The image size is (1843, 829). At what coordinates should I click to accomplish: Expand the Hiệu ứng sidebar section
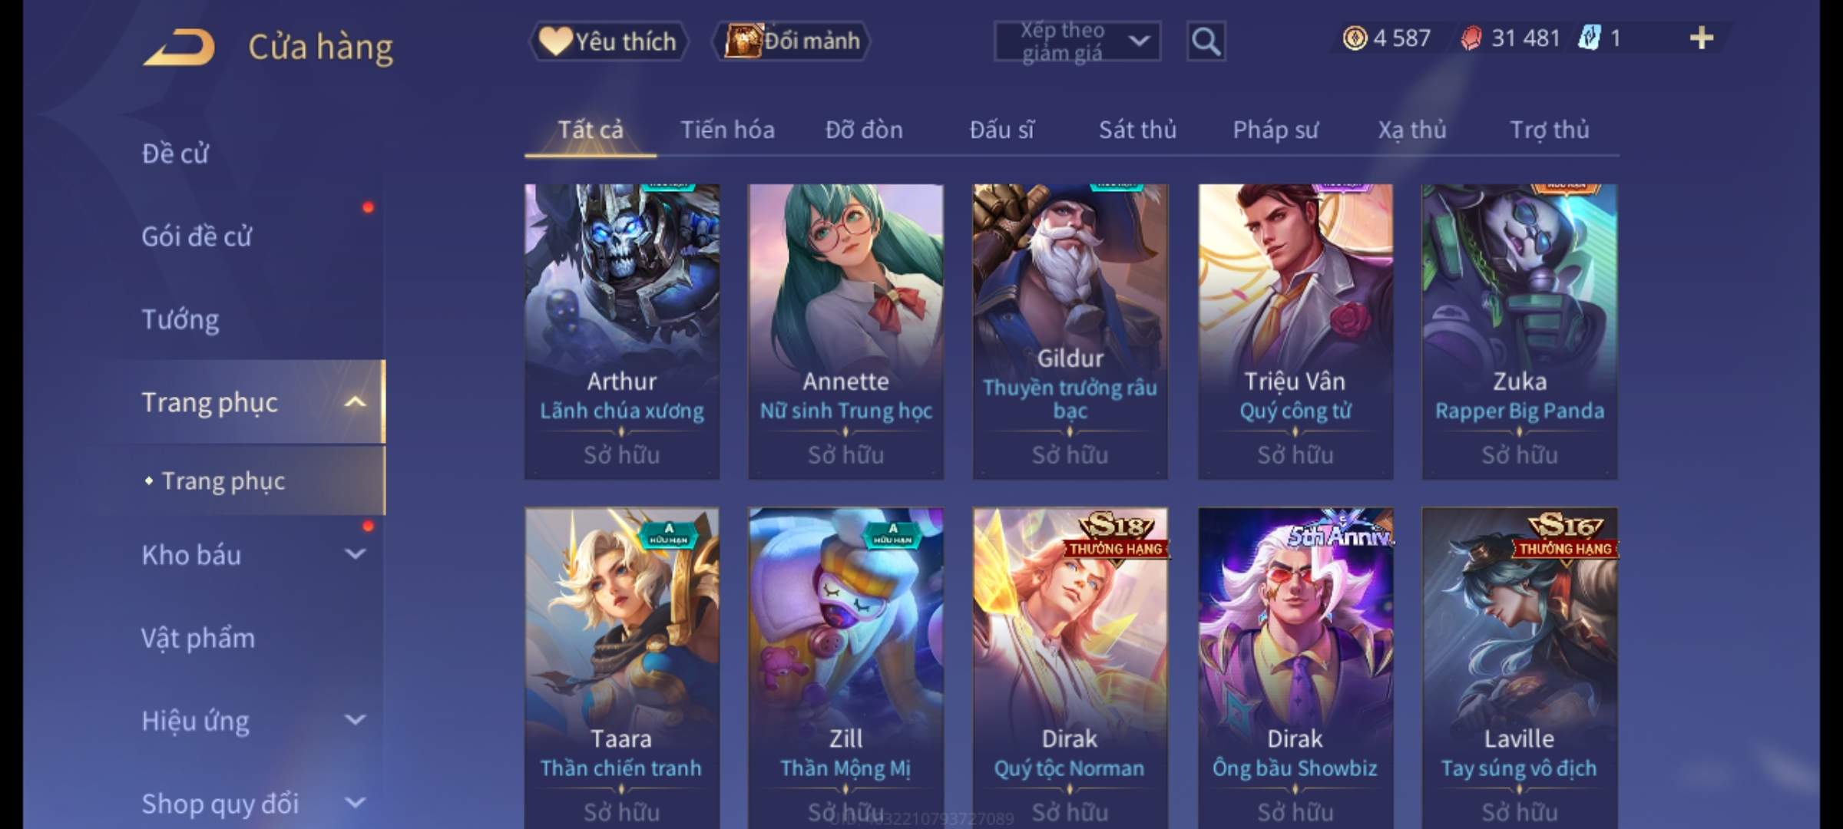tap(355, 720)
